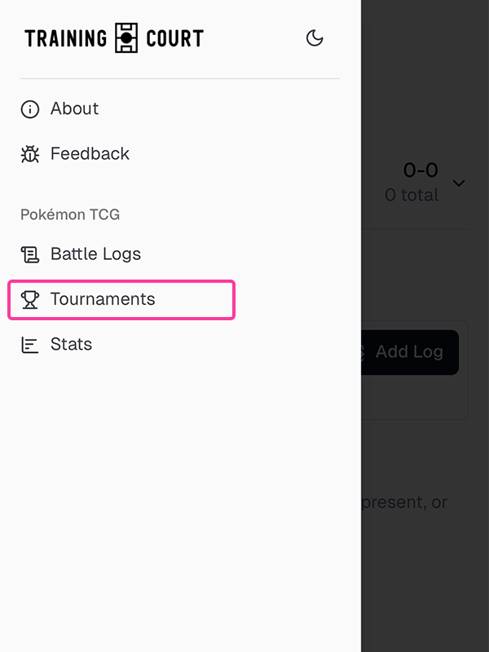Expand the chevron beside the 0-0 record
The height and width of the screenshot is (652, 489).
[459, 183]
